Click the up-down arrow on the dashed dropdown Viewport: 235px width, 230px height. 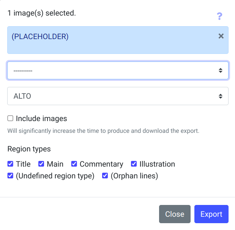(x=220, y=71)
